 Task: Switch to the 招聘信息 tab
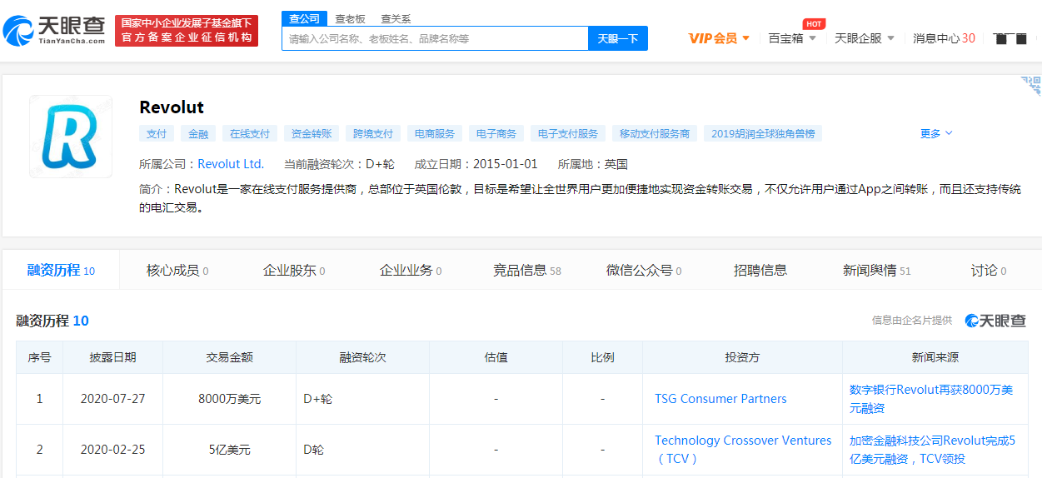tap(760, 270)
